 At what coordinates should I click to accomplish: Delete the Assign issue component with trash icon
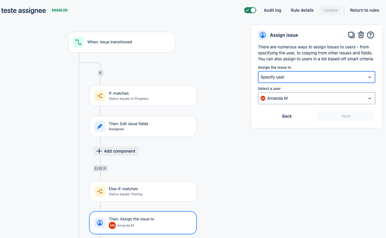click(361, 35)
